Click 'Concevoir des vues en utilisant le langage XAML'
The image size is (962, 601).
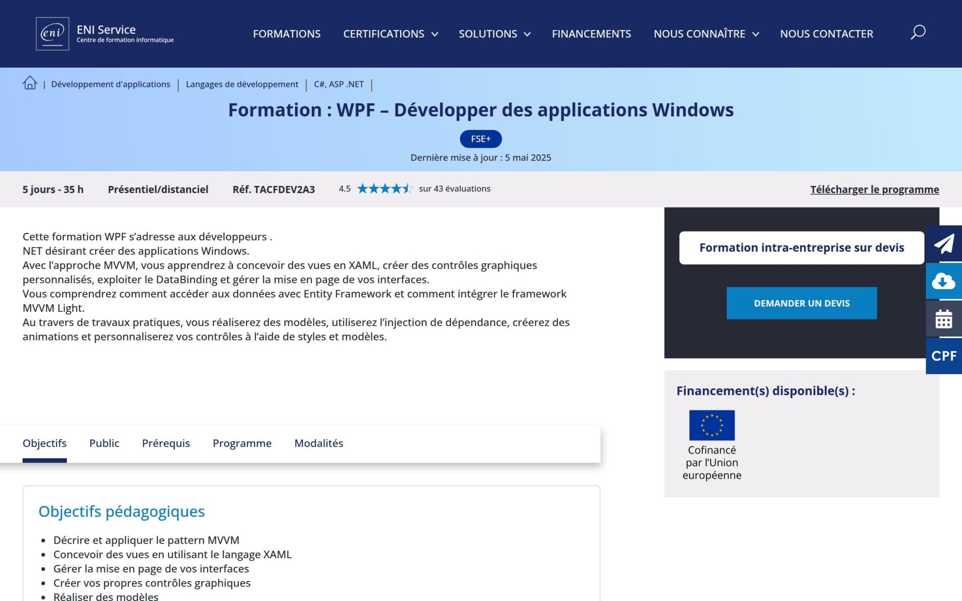click(x=172, y=555)
